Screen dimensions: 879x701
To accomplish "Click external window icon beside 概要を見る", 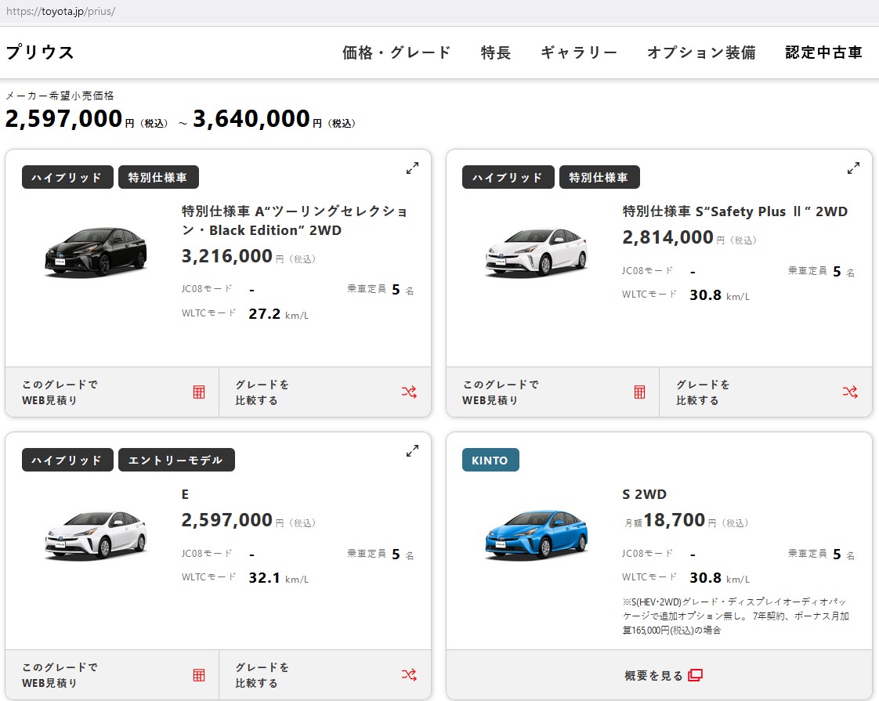I will click(695, 675).
